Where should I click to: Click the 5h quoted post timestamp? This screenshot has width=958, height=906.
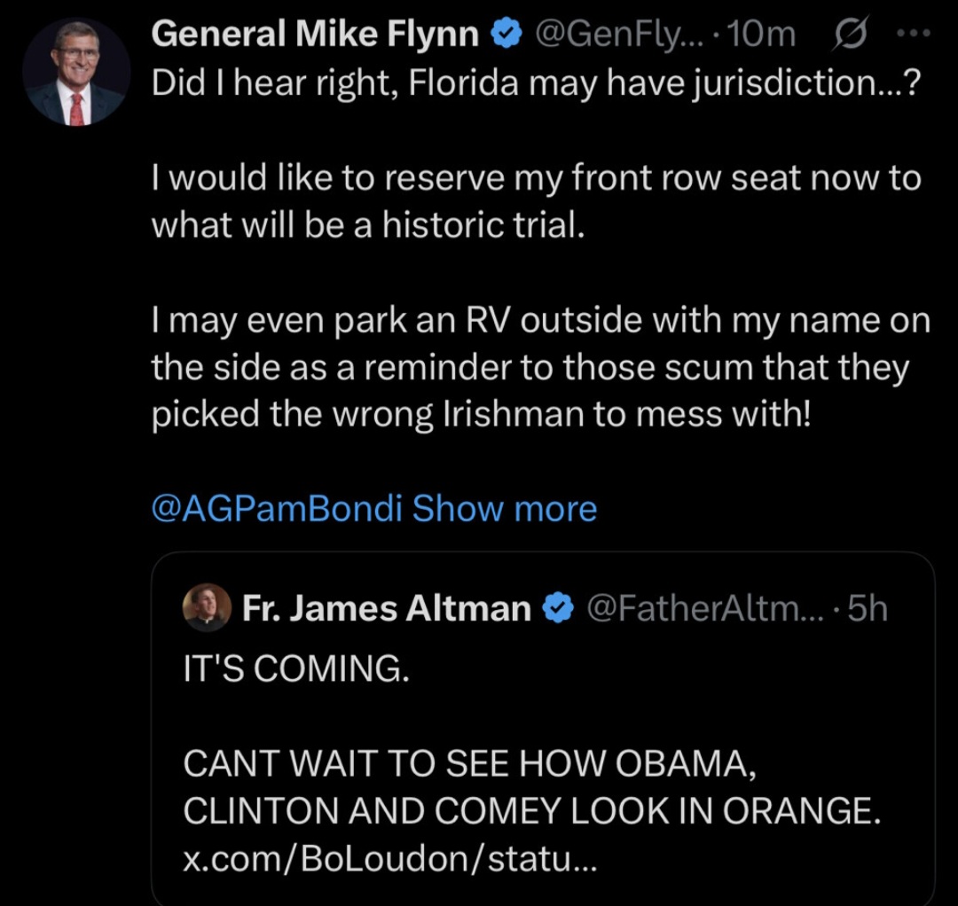coord(867,608)
